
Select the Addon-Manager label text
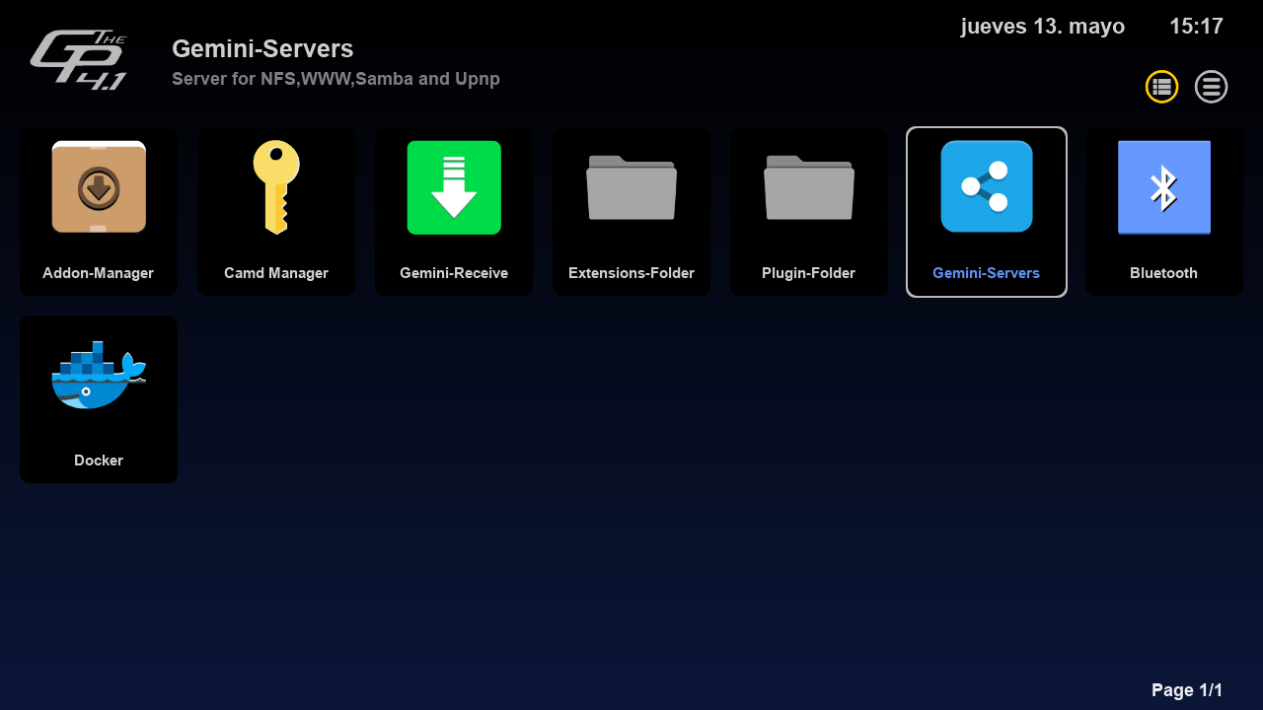coord(99,273)
